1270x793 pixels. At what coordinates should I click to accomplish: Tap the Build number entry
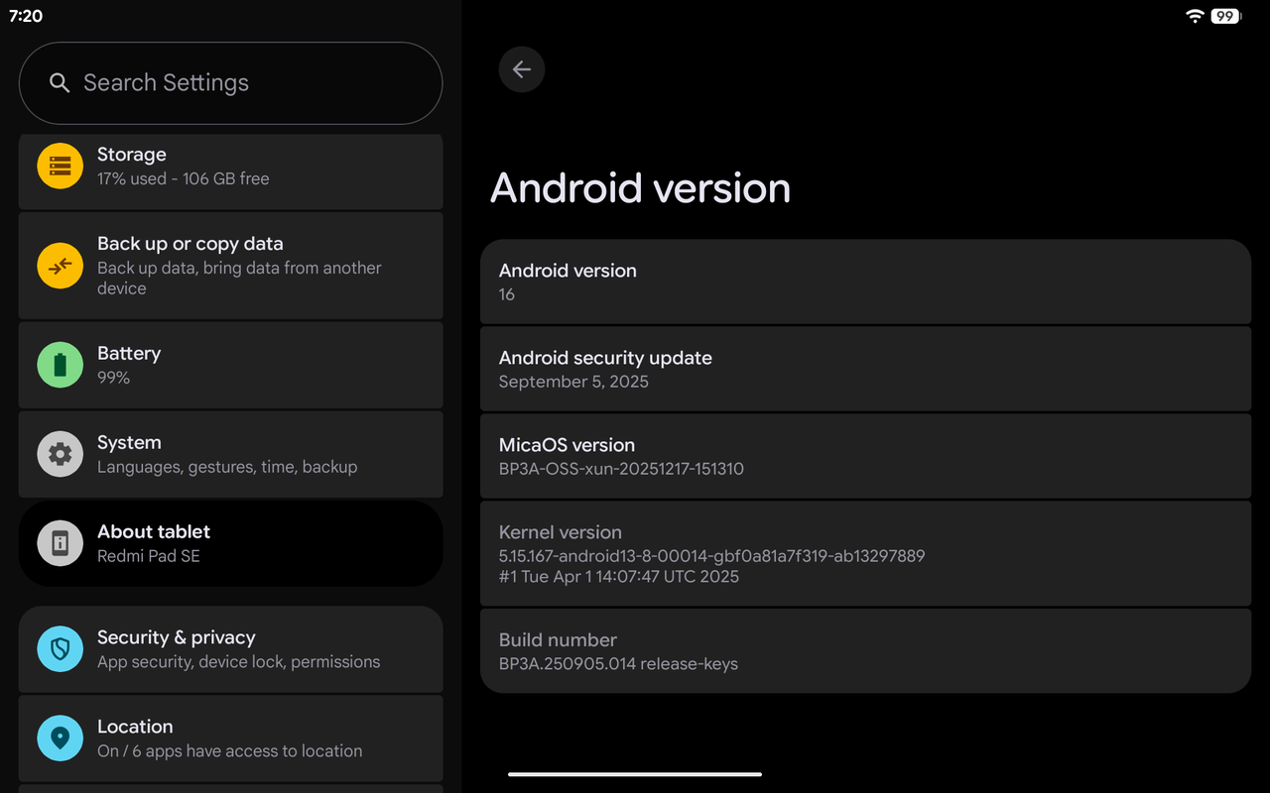click(865, 651)
